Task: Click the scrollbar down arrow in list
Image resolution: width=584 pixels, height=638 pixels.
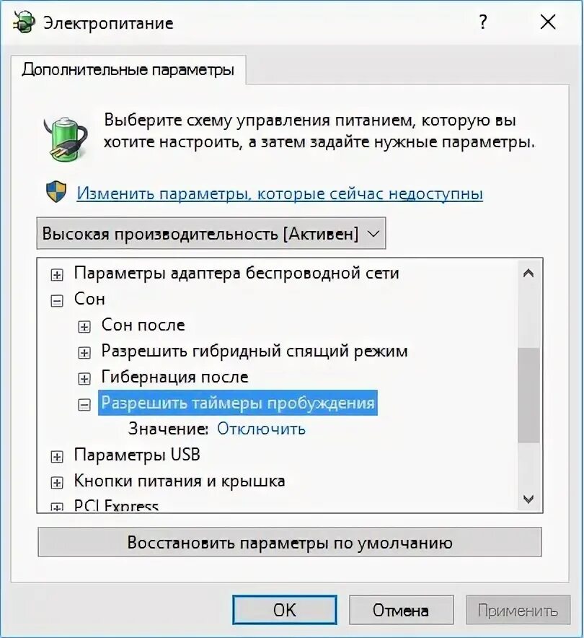Action: coord(528,499)
